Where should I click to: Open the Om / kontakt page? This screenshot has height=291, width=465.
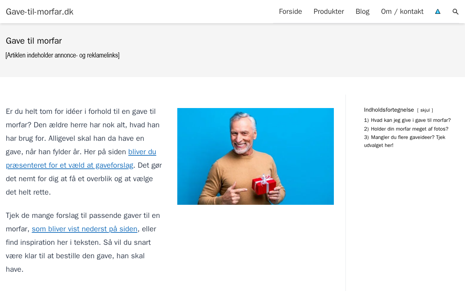pos(402,12)
